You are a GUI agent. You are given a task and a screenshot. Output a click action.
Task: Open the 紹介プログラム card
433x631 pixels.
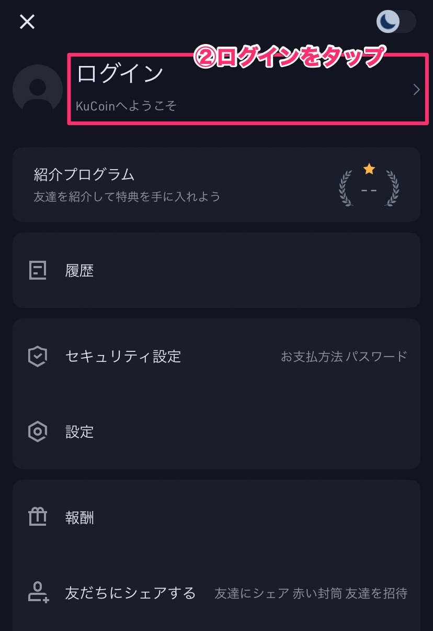coord(216,184)
